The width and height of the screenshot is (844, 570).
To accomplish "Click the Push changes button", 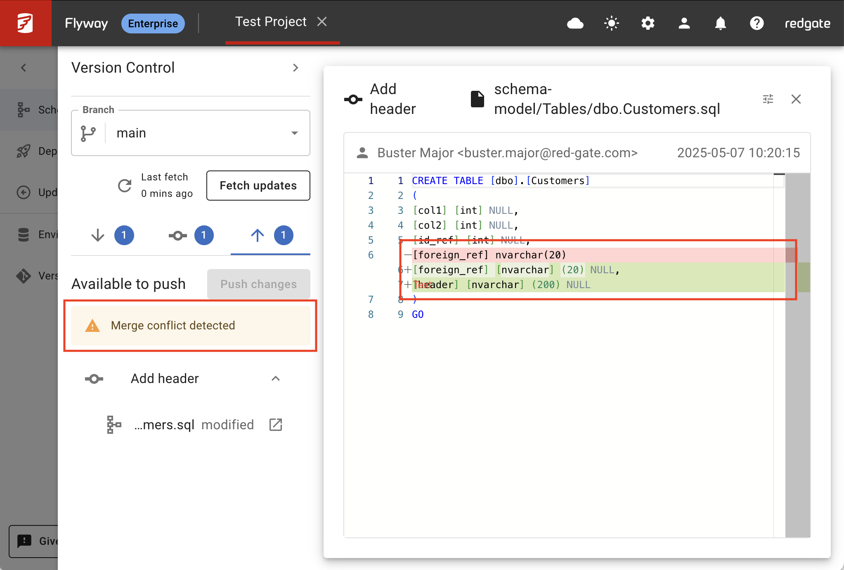I will 259,284.
